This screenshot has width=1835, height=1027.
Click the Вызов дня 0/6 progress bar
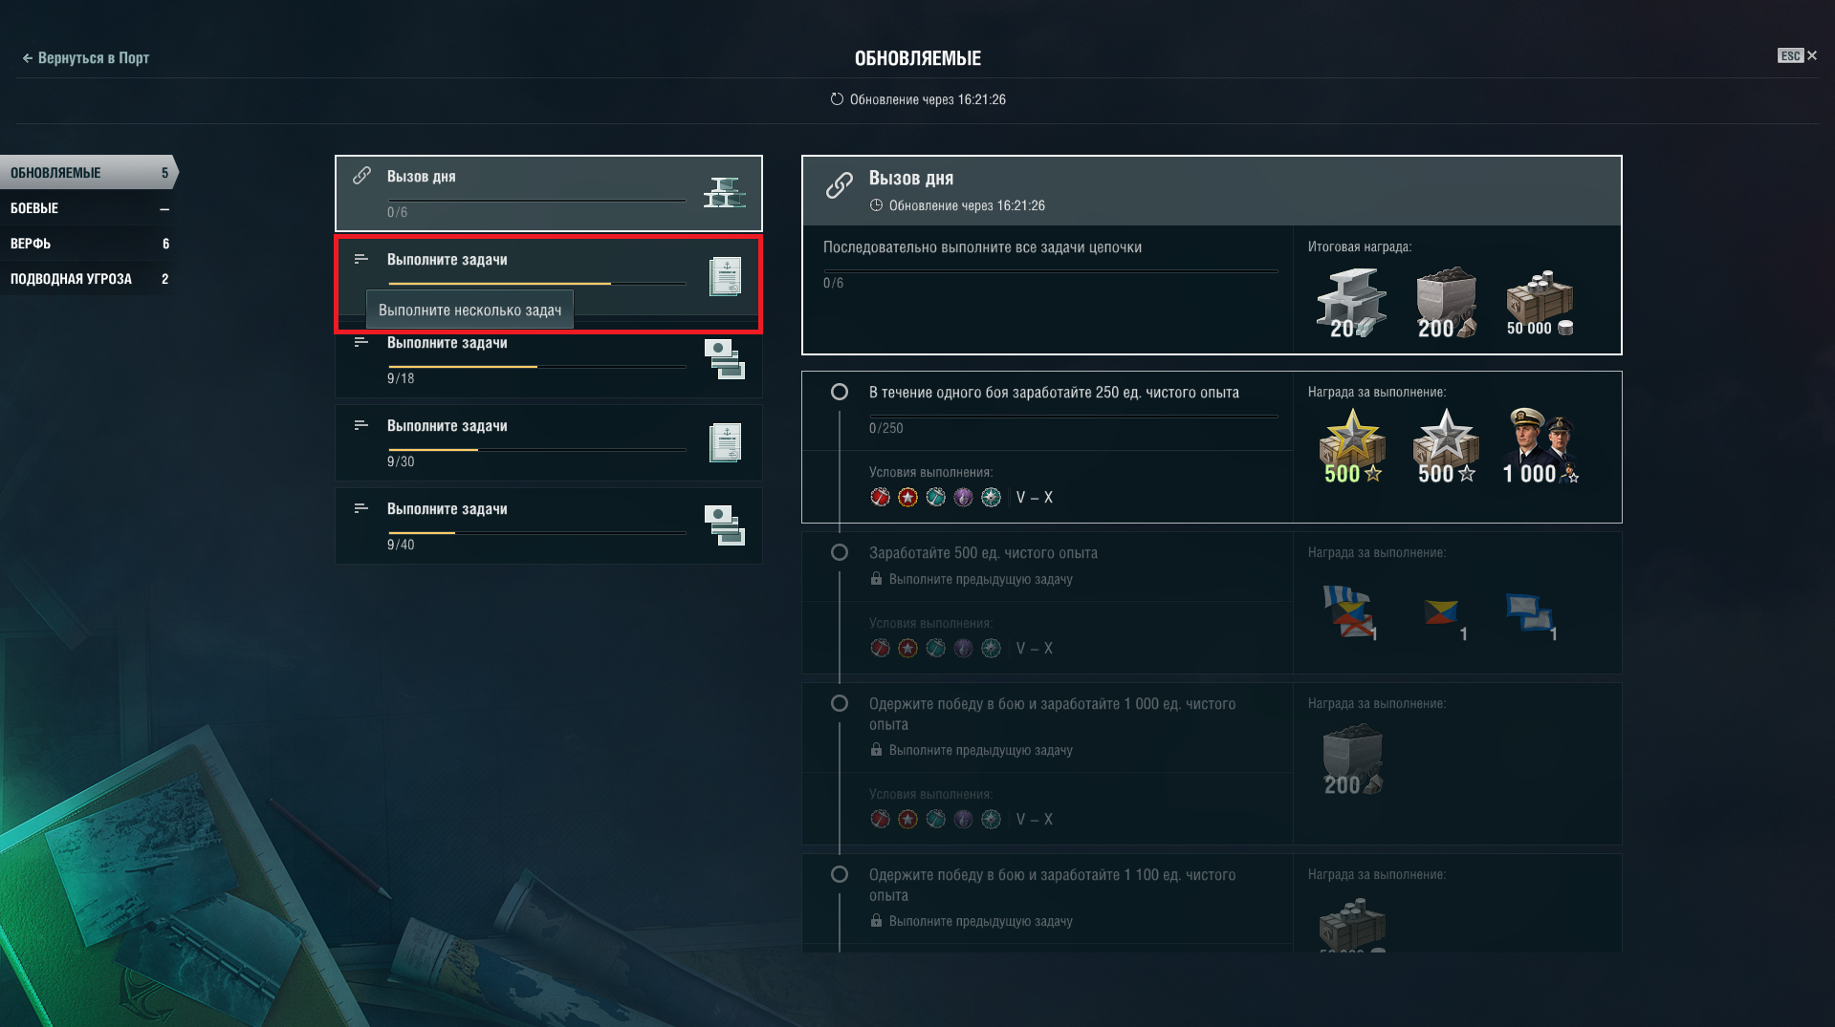[x=536, y=201]
